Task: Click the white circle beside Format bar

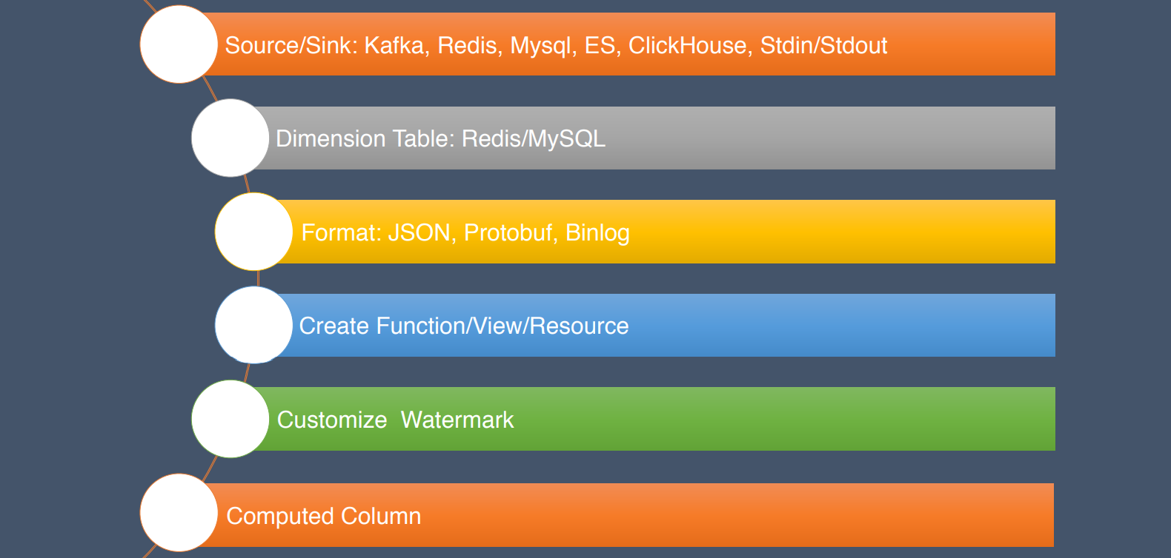Action: pos(254,232)
